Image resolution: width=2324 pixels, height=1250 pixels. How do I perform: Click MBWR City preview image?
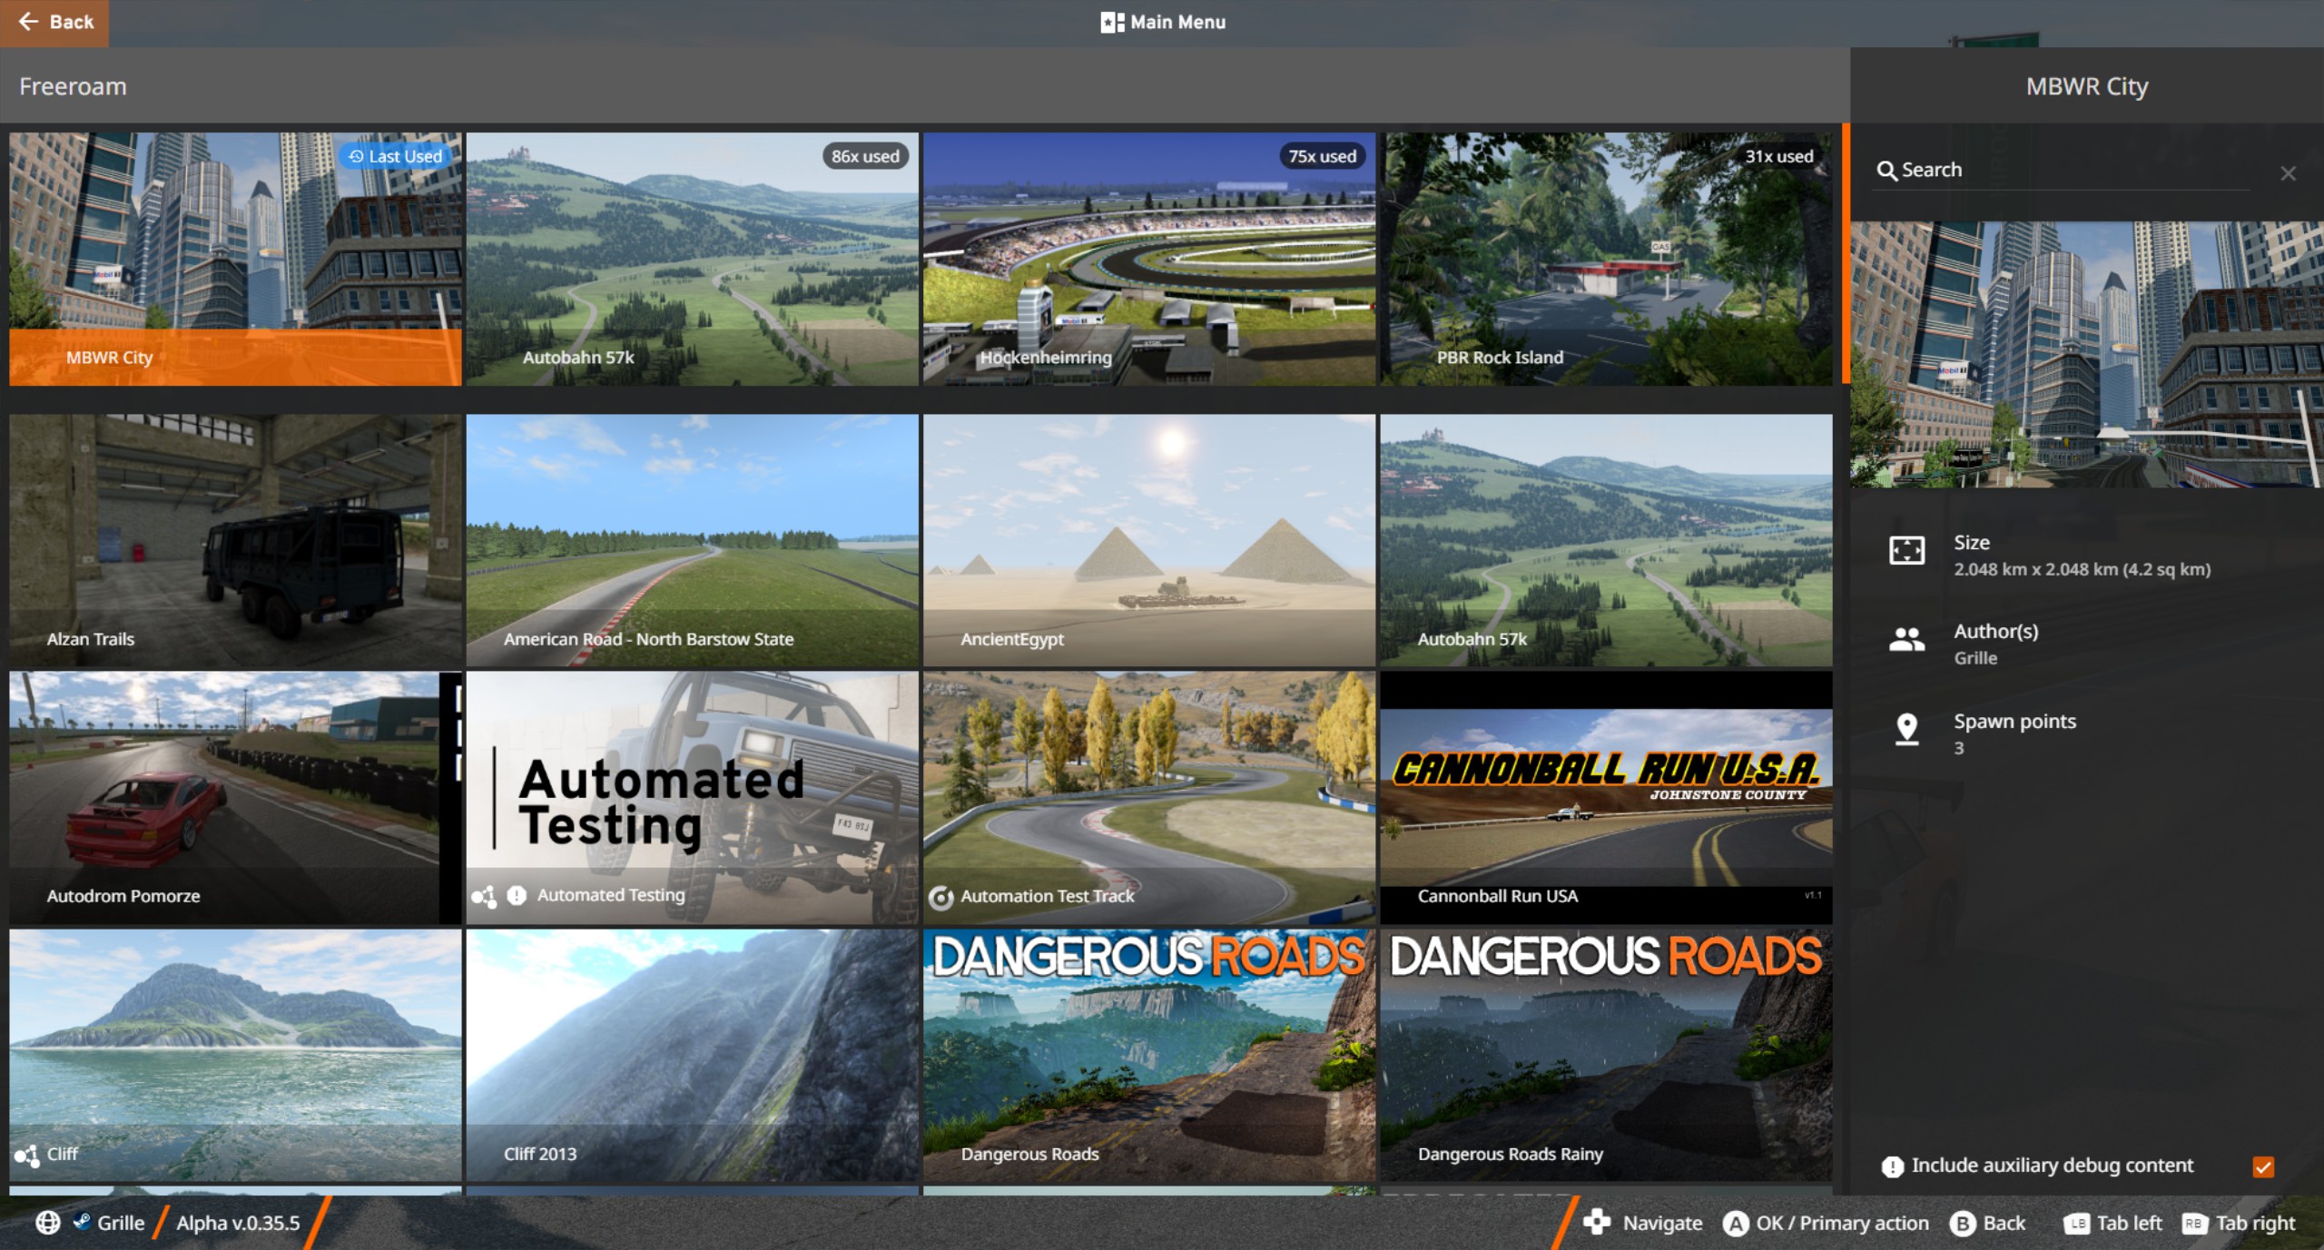tap(2086, 355)
